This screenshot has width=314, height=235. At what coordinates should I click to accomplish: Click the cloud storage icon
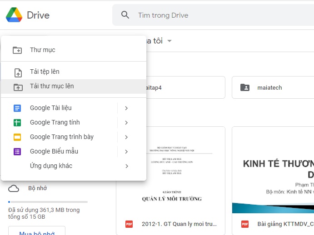14,188
